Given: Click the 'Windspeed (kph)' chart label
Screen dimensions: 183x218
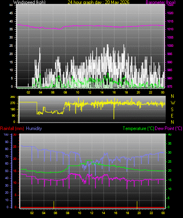Looking at the screenshot, I should [x=29, y=2].
